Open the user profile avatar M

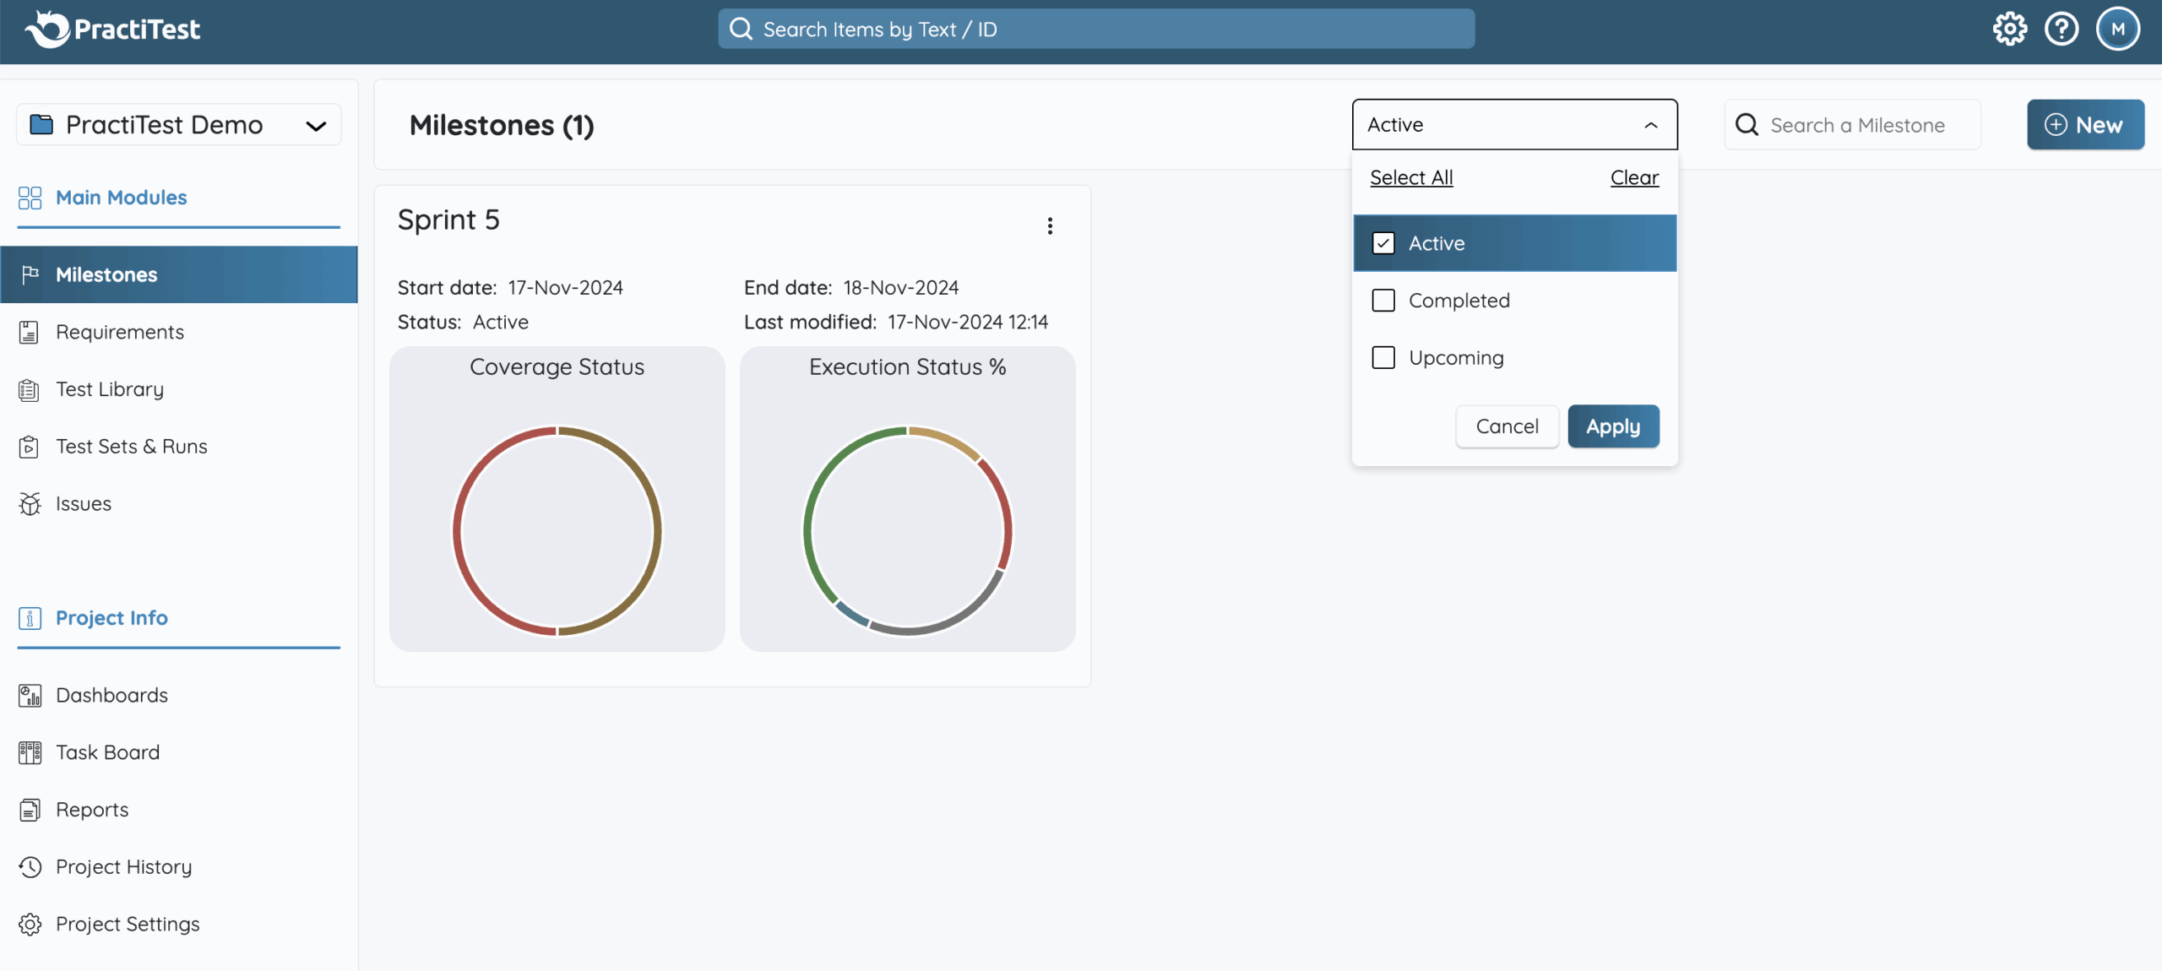2117,30
